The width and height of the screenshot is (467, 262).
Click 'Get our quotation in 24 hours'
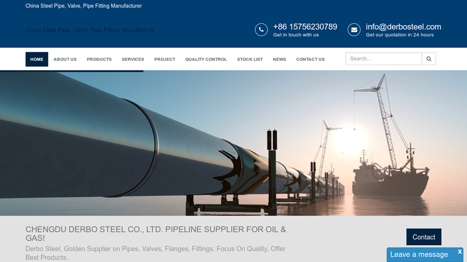(x=400, y=35)
